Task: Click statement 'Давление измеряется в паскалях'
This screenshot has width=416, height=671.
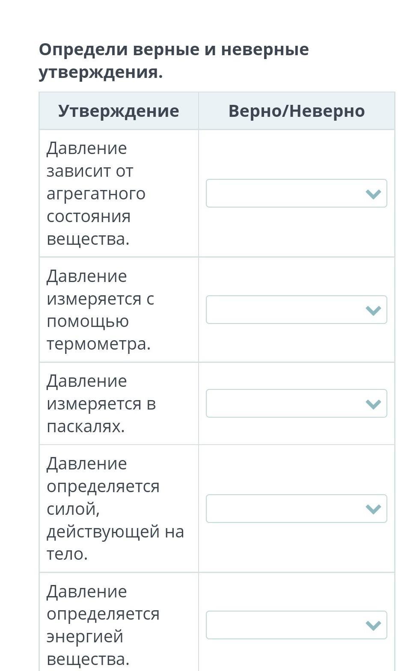Action: tap(101, 404)
